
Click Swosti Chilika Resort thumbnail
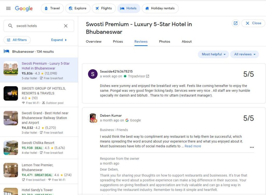tap(11, 148)
